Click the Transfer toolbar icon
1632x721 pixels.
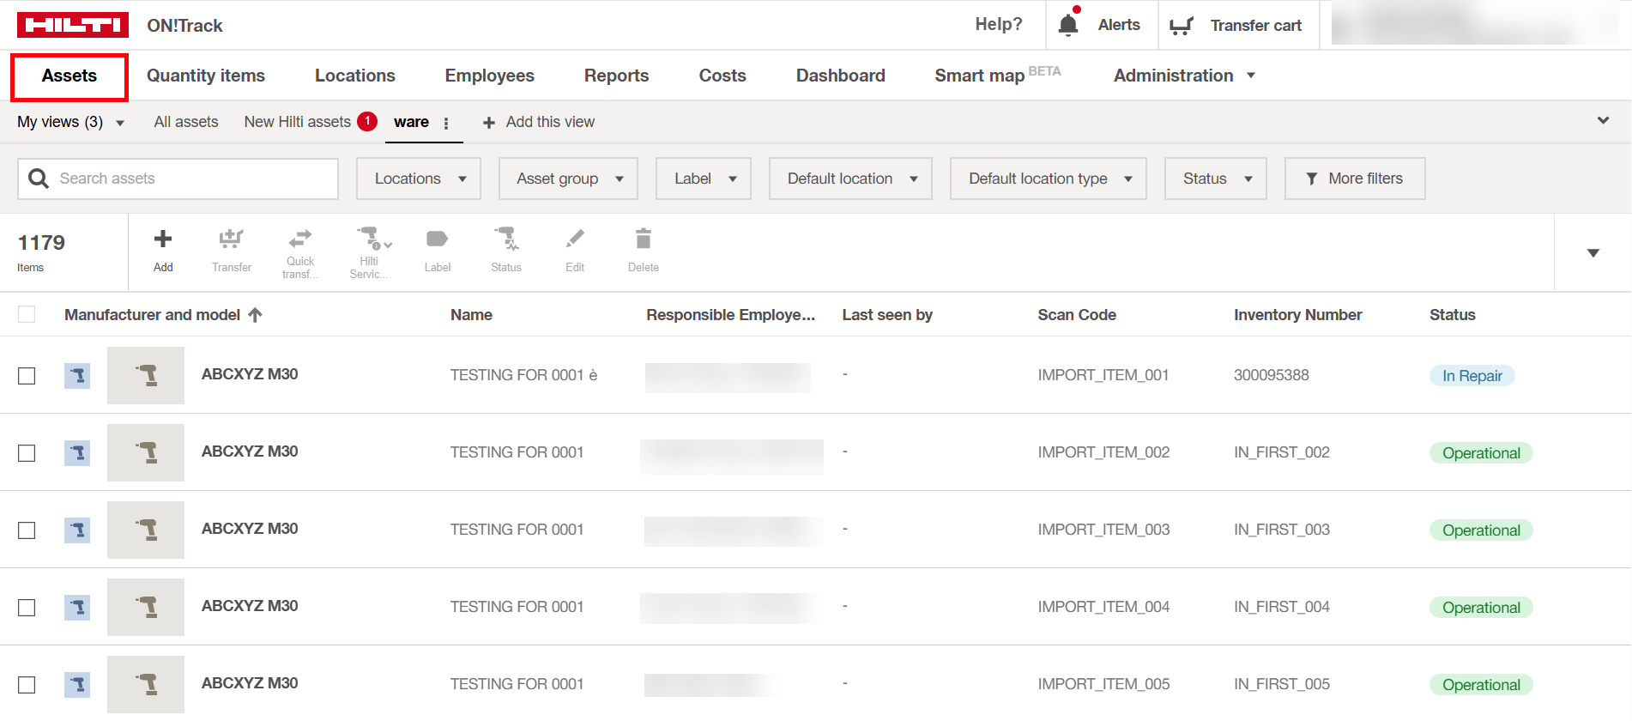pos(232,239)
